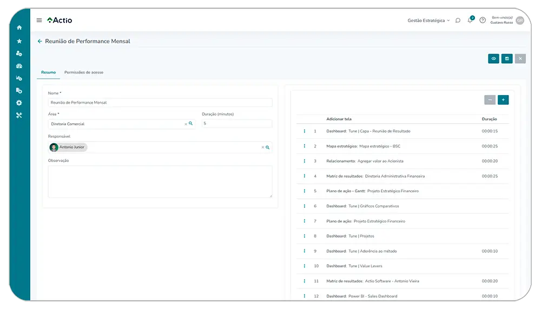Expand the Gestão Estratégica dropdown

point(428,21)
